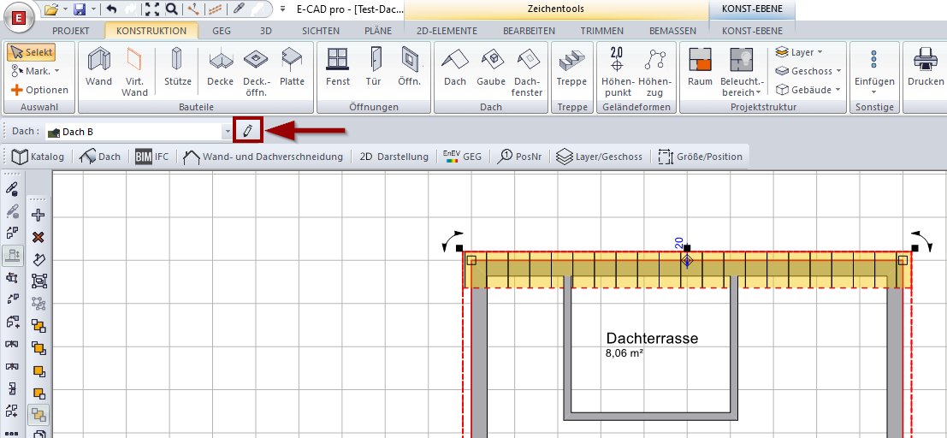Open the BEMASSEN ribbon tab

click(672, 31)
